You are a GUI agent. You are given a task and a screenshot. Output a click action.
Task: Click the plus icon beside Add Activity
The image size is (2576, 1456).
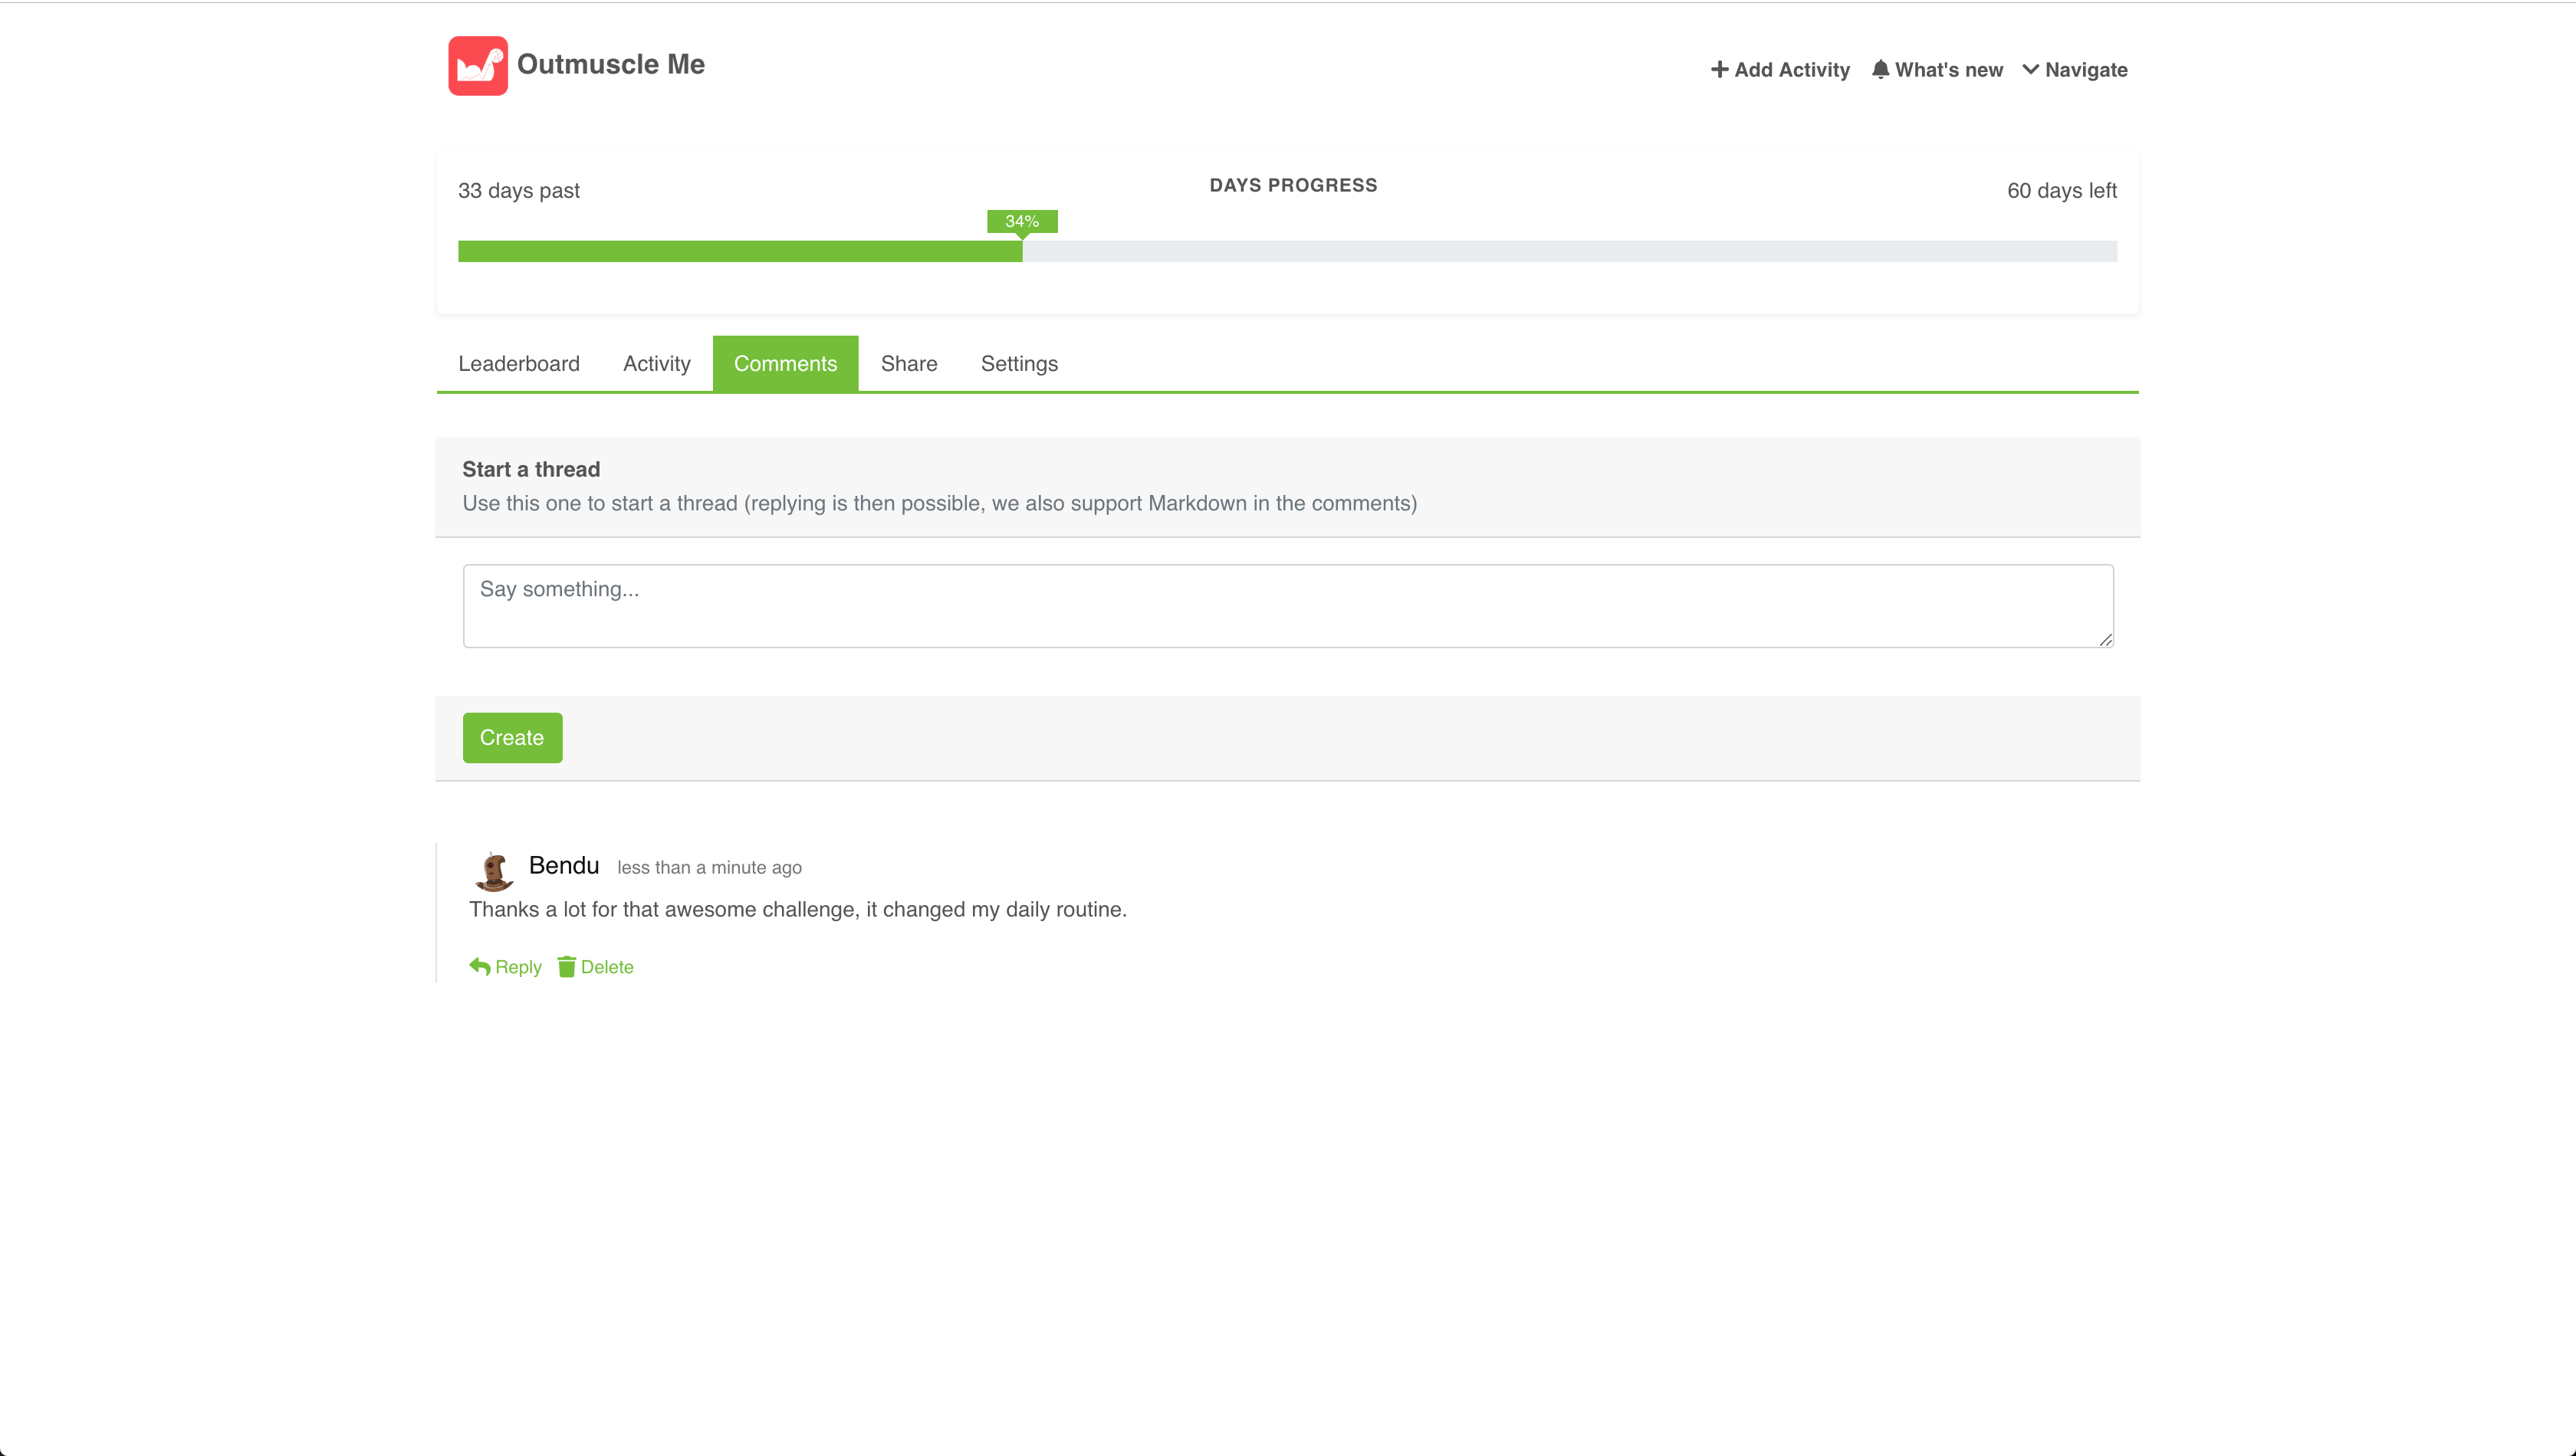click(x=1719, y=69)
